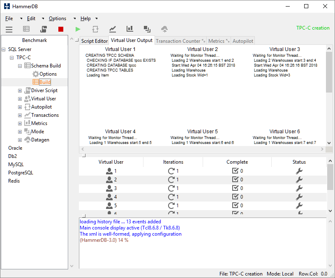Click the wrench status icon for virtual user 2
The image size is (335, 278).
tap(299, 179)
